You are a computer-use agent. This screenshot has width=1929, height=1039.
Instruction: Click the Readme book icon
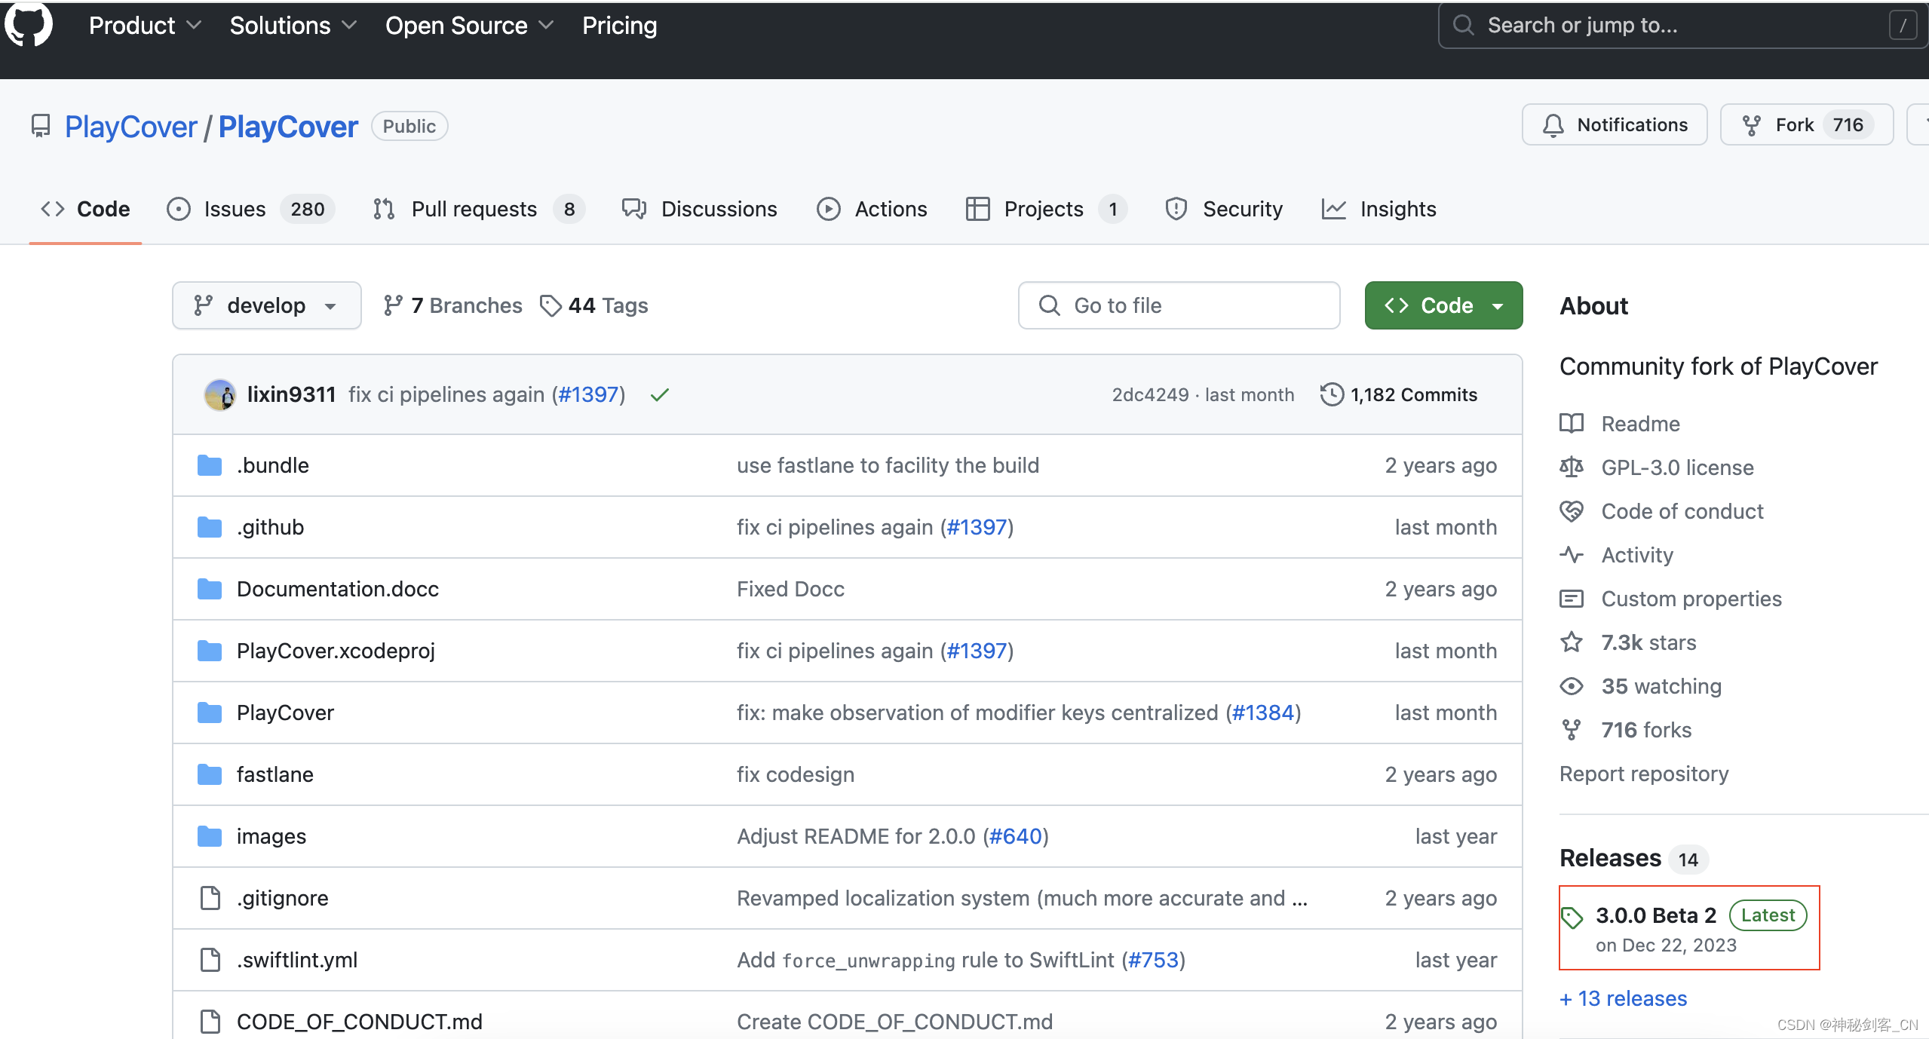[x=1572, y=424]
